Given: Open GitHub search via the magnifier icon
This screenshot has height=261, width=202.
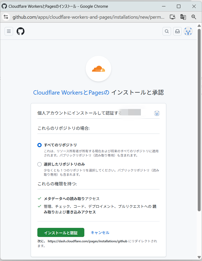Looking at the screenshot, I should click(x=167, y=31).
